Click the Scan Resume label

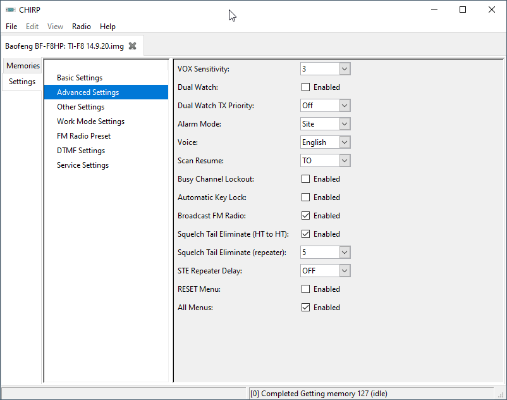coord(200,161)
